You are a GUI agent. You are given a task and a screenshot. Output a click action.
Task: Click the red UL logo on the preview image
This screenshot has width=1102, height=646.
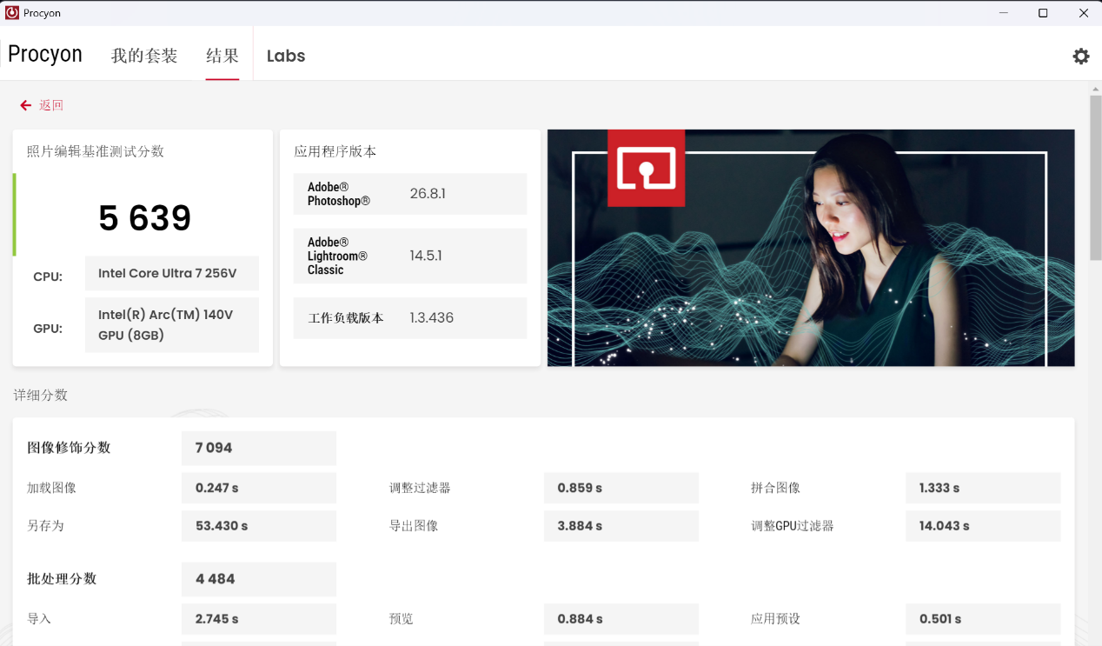coord(646,169)
